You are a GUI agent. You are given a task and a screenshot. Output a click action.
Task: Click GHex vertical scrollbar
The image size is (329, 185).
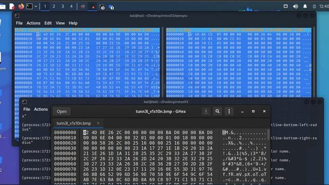(268, 135)
